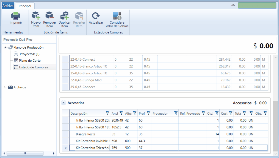Filter the Costo column
Screen dimensions: 279x158
pos(231,113)
